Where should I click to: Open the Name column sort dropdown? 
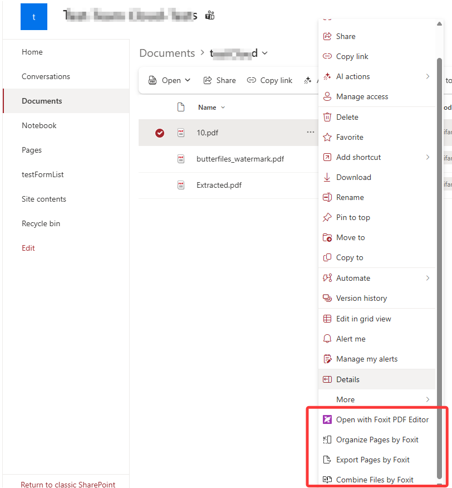[223, 108]
